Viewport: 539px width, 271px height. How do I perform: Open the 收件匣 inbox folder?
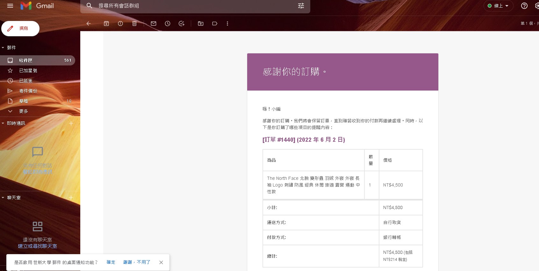click(x=25, y=60)
